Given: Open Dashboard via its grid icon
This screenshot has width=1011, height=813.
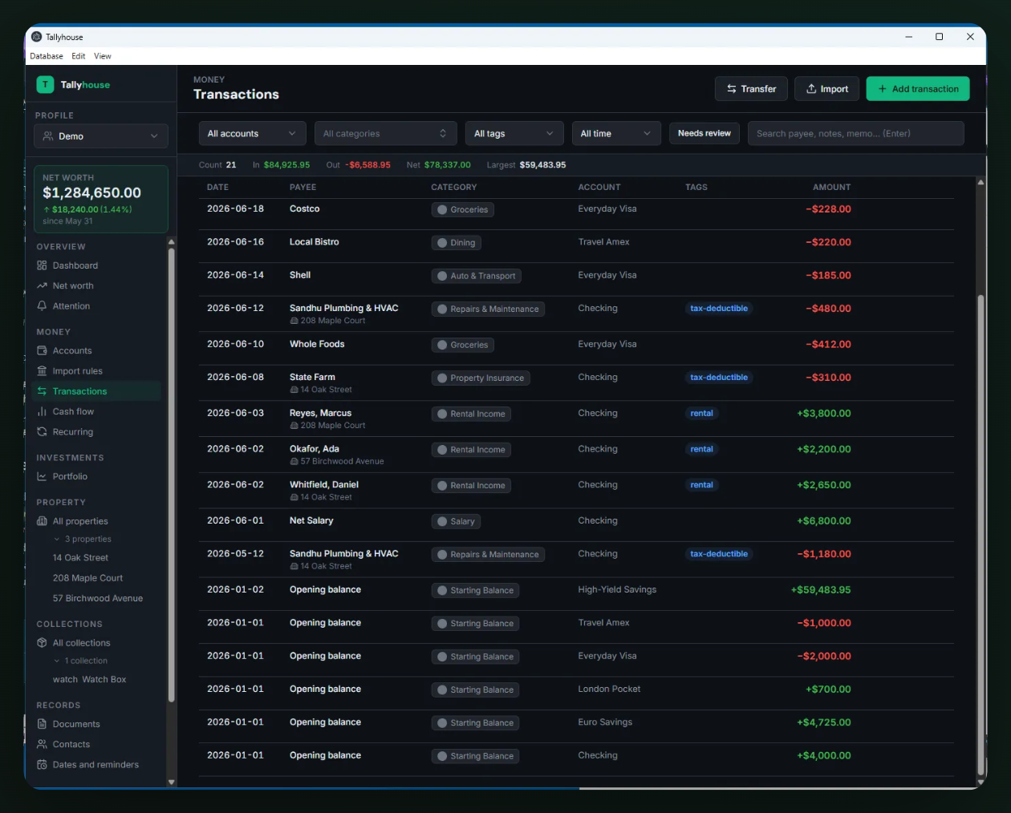Looking at the screenshot, I should click(42, 265).
